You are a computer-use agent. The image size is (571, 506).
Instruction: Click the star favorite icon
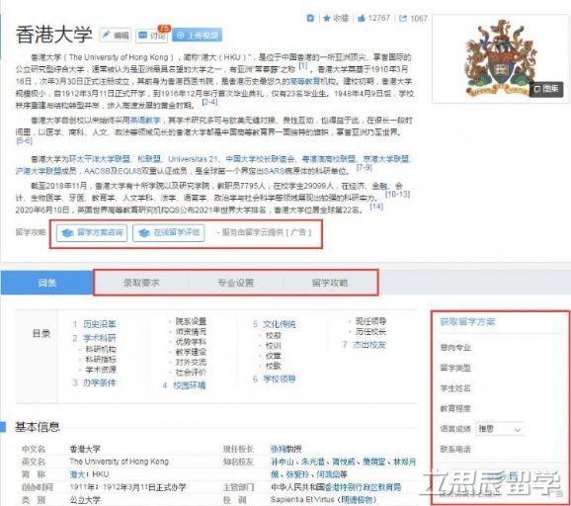coord(327,18)
